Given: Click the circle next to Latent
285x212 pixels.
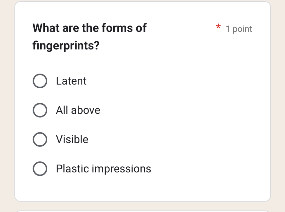Looking at the screenshot, I should [40, 81].
